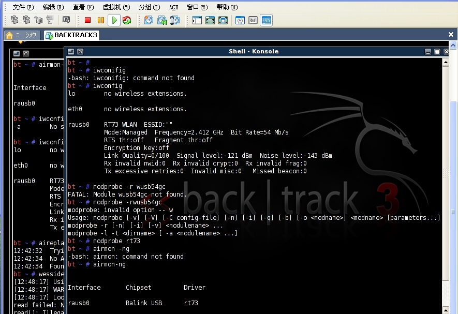
Task: Click the "iwconifig: command not found" line
Action: pyautogui.click(x=131, y=78)
